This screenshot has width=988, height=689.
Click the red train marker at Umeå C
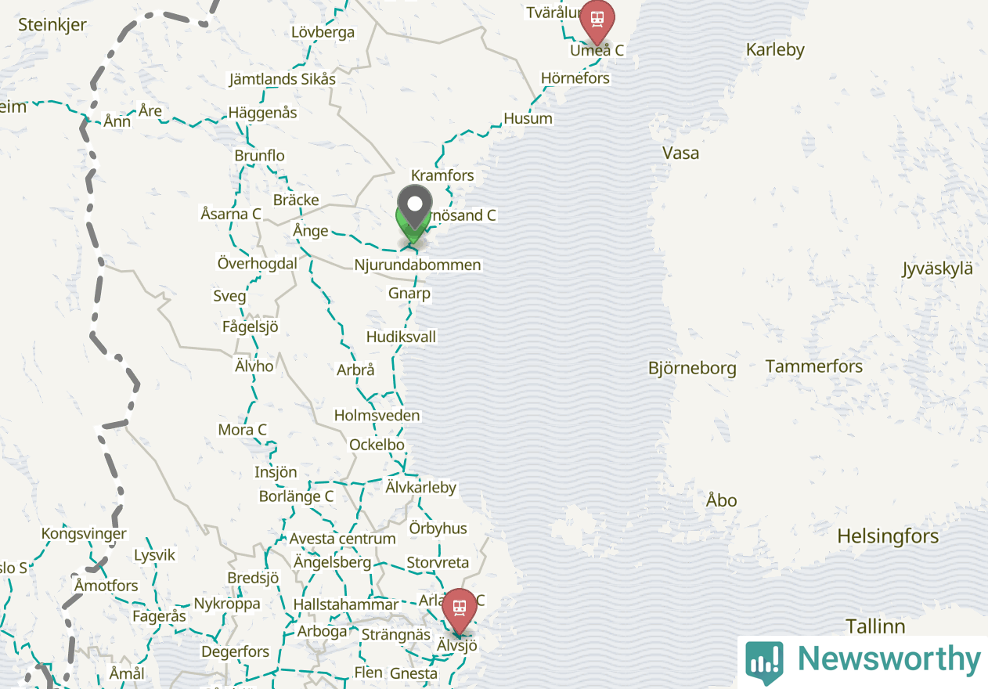click(597, 22)
